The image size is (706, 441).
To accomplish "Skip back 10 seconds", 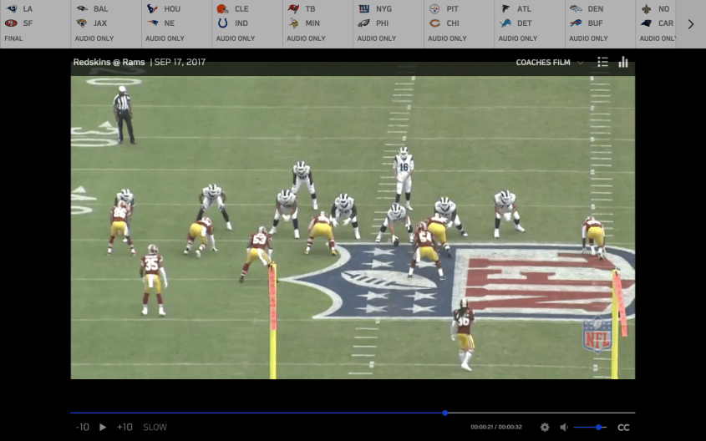I will [82, 427].
